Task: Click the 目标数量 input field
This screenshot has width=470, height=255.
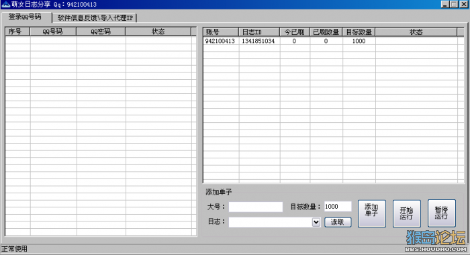Action: [338, 207]
